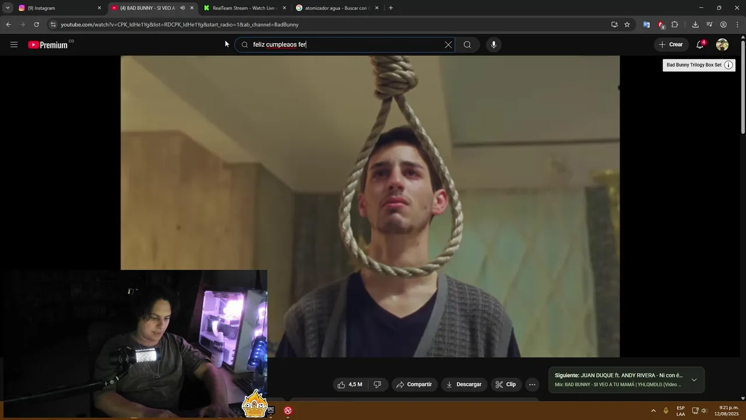Start voice search with the microphone
This screenshot has height=420, width=746.
tap(494, 45)
